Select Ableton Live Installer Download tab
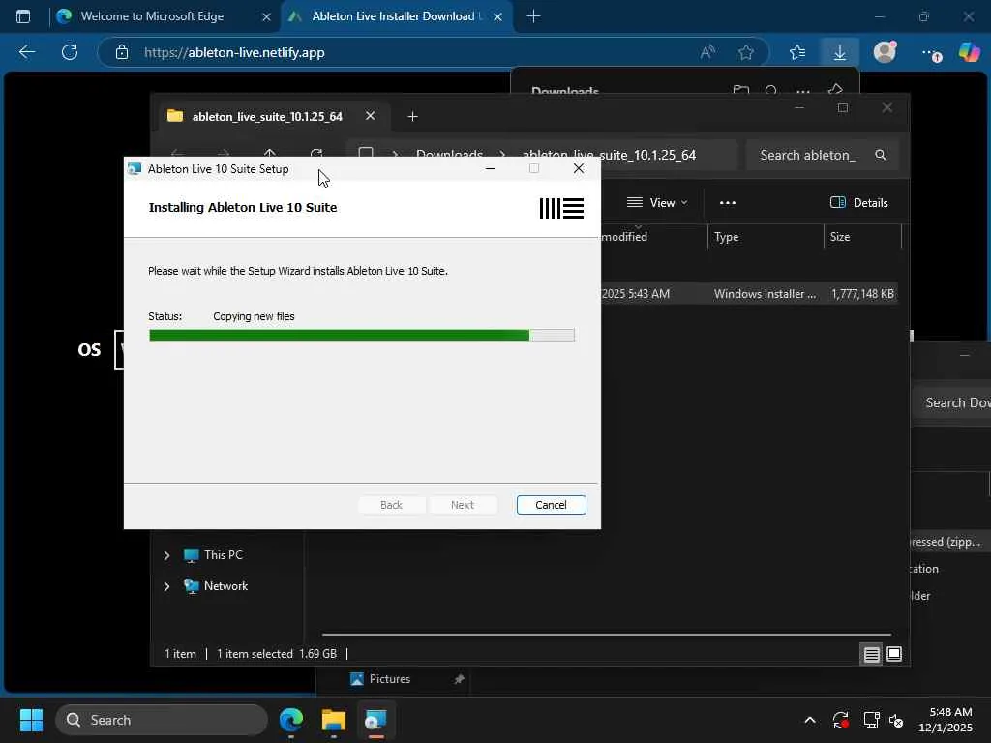The height and width of the screenshot is (743, 991). (x=393, y=16)
